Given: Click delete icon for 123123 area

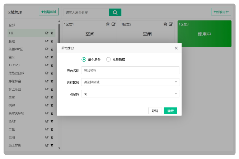Looking at the screenshot, I should (x=52, y=65).
